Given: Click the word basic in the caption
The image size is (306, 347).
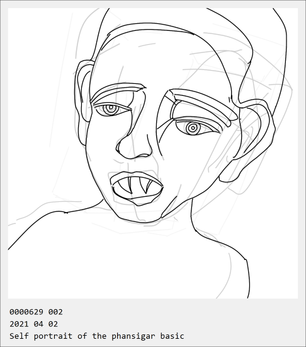Looking at the screenshot, I should 173,336.
